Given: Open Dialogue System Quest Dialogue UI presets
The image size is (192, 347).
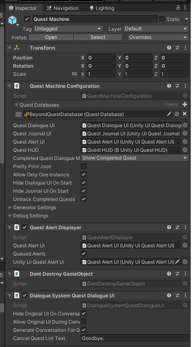Looking at the screenshot, I should pos(177,295).
